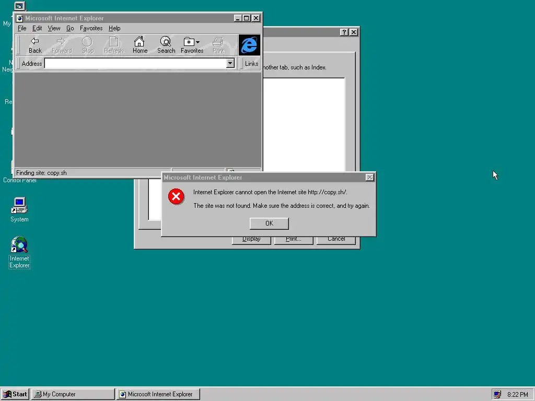The height and width of the screenshot is (401, 535).
Task: Click the Back toolbar button
Action: pyautogui.click(x=35, y=45)
